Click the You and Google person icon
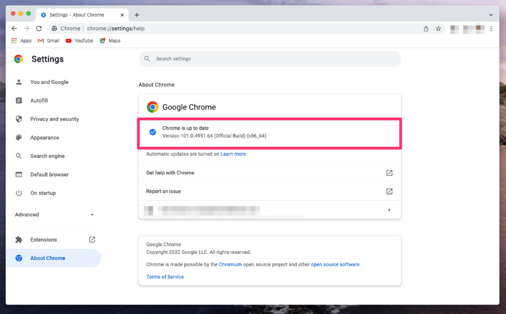The height and width of the screenshot is (314, 506). tap(19, 82)
